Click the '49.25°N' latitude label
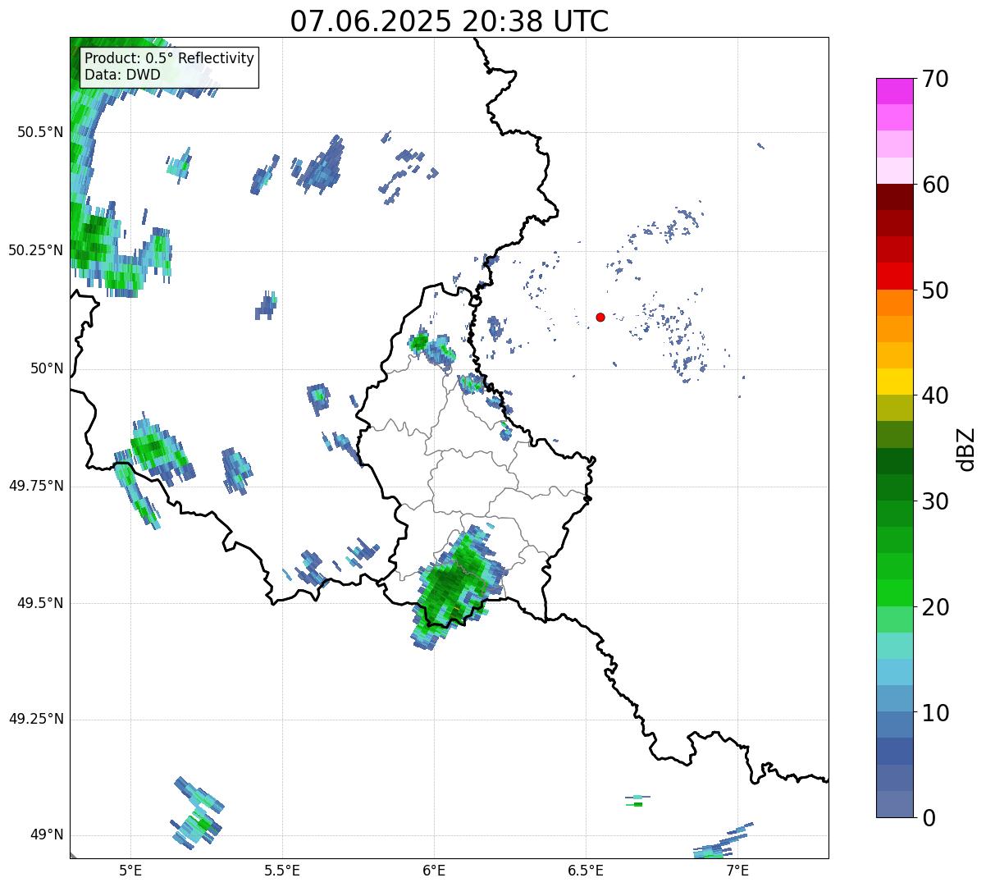The height and width of the screenshot is (887, 986). tap(35, 720)
